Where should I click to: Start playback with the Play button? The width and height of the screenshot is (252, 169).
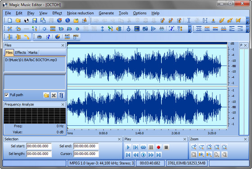tap(128, 147)
